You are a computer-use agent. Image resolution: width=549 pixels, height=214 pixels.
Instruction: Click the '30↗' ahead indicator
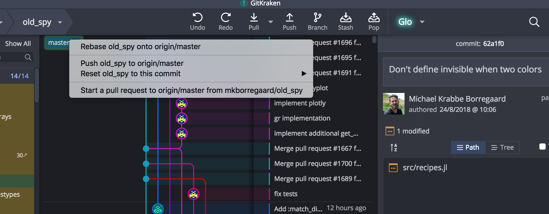click(22, 155)
